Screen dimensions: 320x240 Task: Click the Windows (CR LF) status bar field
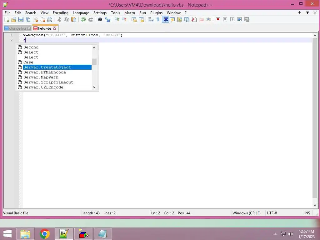click(247, 213)
